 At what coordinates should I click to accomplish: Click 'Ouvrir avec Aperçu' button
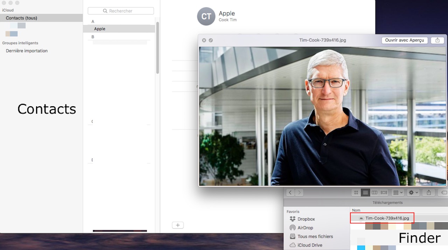[x=404, y=40]
